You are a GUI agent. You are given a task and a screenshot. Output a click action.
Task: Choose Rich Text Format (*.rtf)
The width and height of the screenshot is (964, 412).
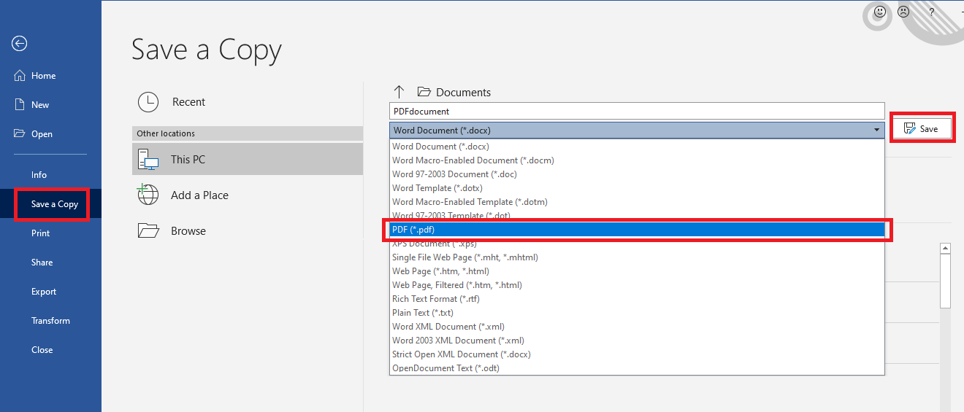637,299
